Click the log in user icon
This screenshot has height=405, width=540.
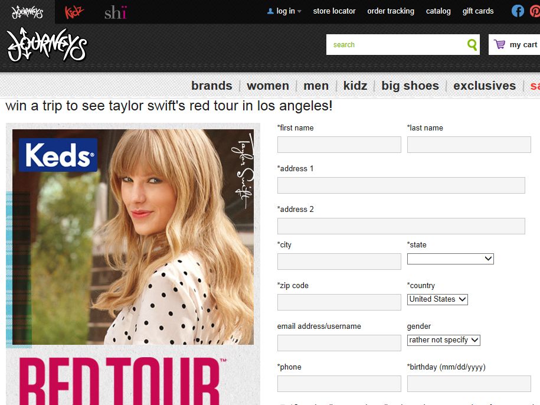[x=270, y=11]
